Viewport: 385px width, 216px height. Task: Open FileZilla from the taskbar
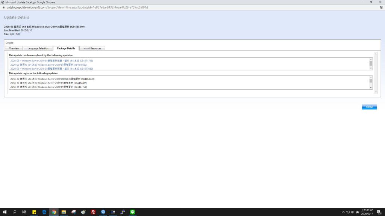tap(93, 212)
